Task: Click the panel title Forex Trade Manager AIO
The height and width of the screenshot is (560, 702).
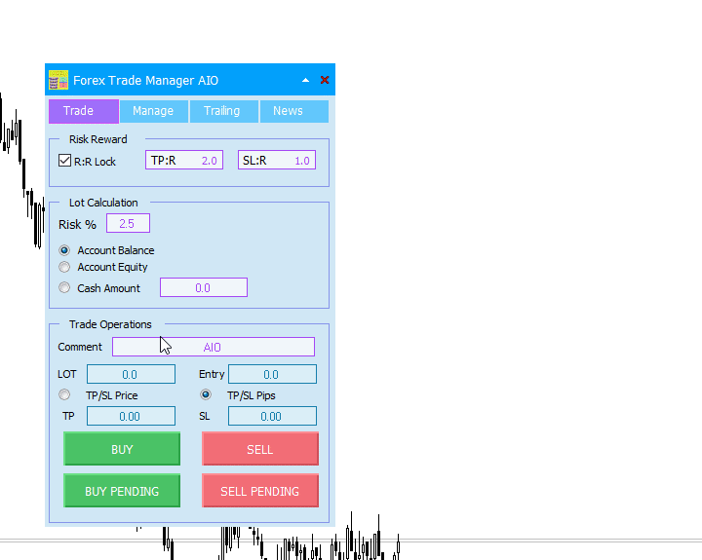Action: coord(145,81)
